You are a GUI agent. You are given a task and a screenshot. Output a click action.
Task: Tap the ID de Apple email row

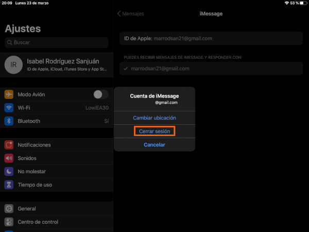click(x=211, y=38)
